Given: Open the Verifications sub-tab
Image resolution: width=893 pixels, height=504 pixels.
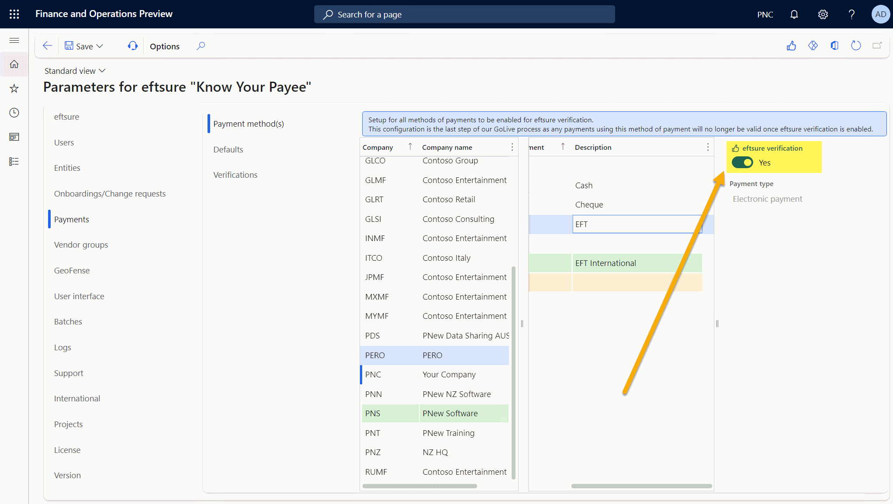Looking at the screenshot, I should [235, 175].
